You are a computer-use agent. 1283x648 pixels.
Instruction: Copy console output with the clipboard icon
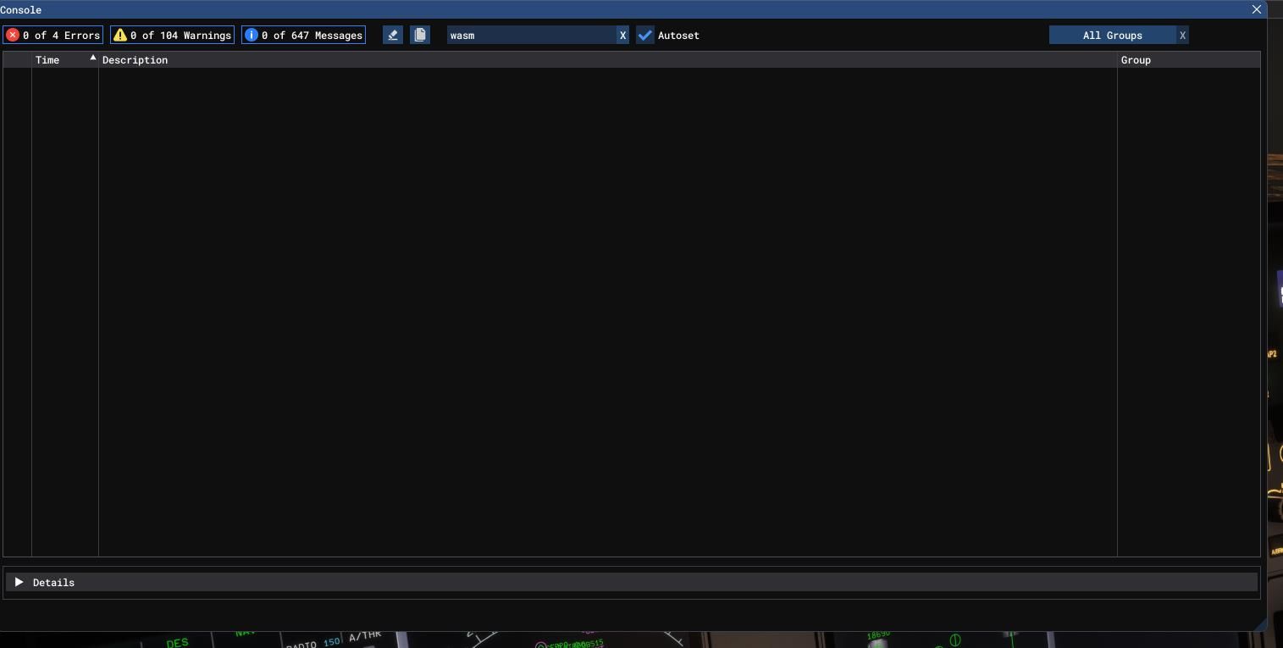420,35
